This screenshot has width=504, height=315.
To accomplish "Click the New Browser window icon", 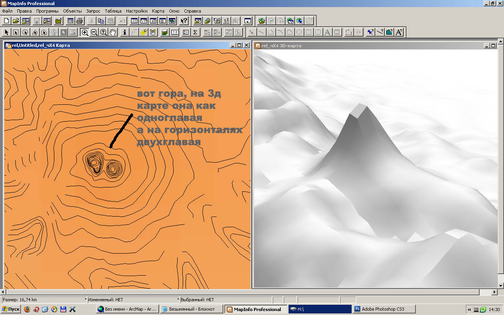I will click(x=134, y=21).
